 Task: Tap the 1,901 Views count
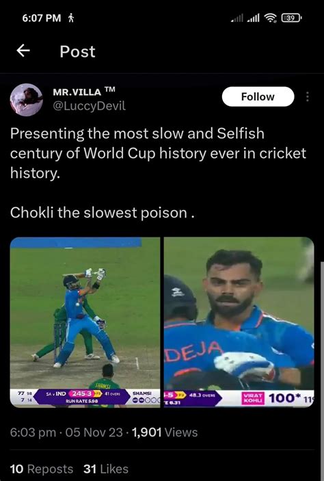pyautogui.click(x=165, y=432)
